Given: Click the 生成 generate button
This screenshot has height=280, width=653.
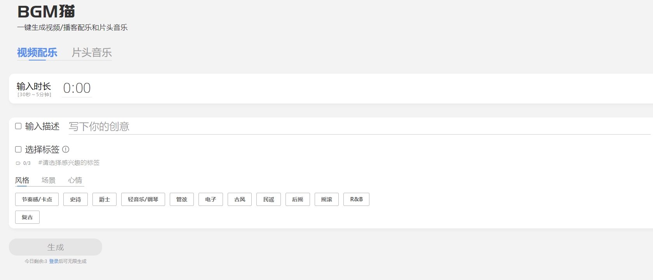Looking at the screenshot, I should (56, 247).
